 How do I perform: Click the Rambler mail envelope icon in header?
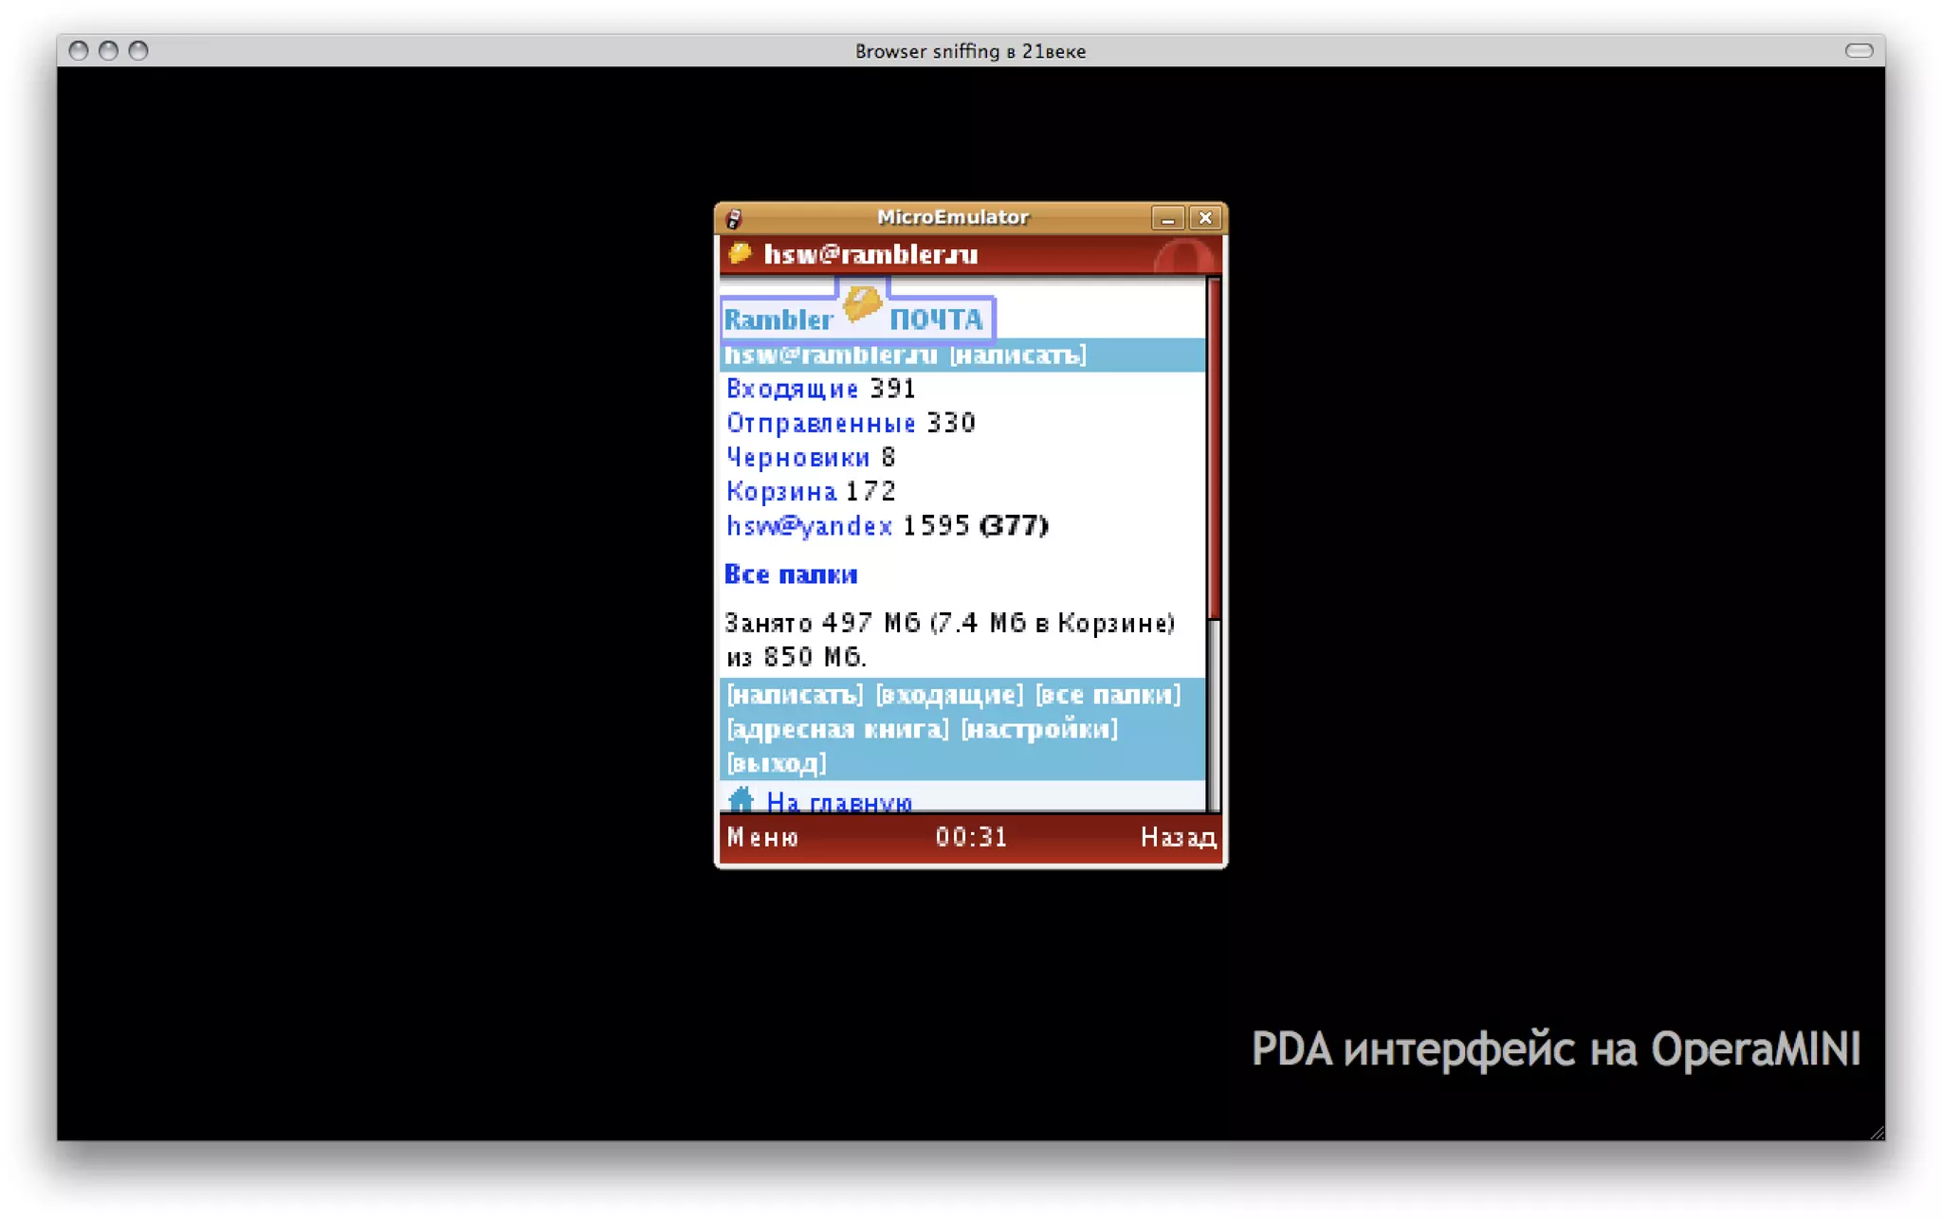click(740, 253)
